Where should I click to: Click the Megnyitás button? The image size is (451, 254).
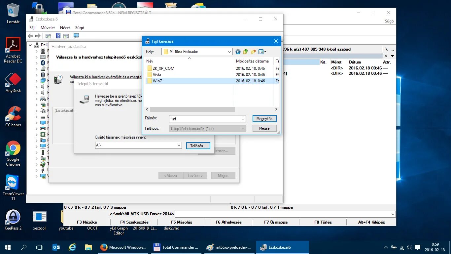pyautogui.click(x=264, y=118)
